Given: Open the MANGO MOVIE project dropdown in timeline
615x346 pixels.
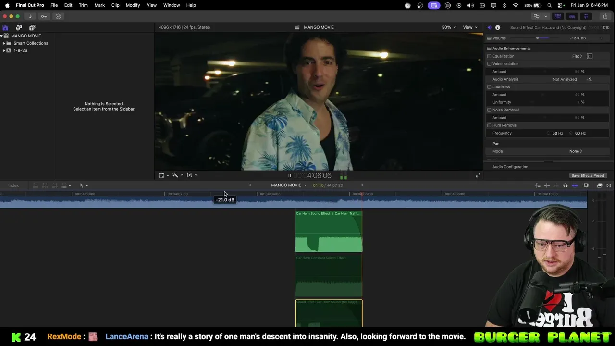Looking at the screenshot, I should 288,185.
